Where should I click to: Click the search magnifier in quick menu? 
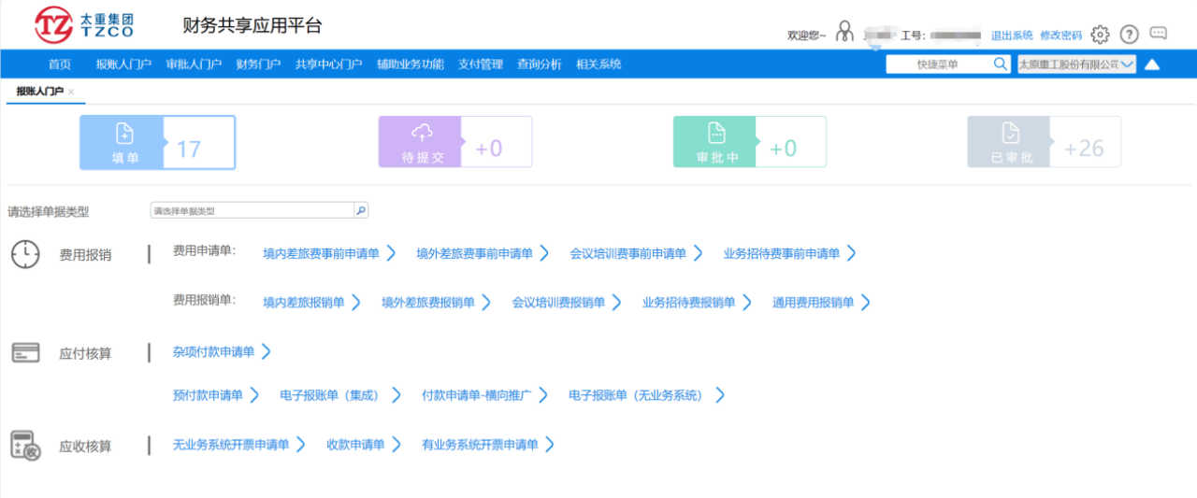pyautogui.click(x=1001, y=64)
